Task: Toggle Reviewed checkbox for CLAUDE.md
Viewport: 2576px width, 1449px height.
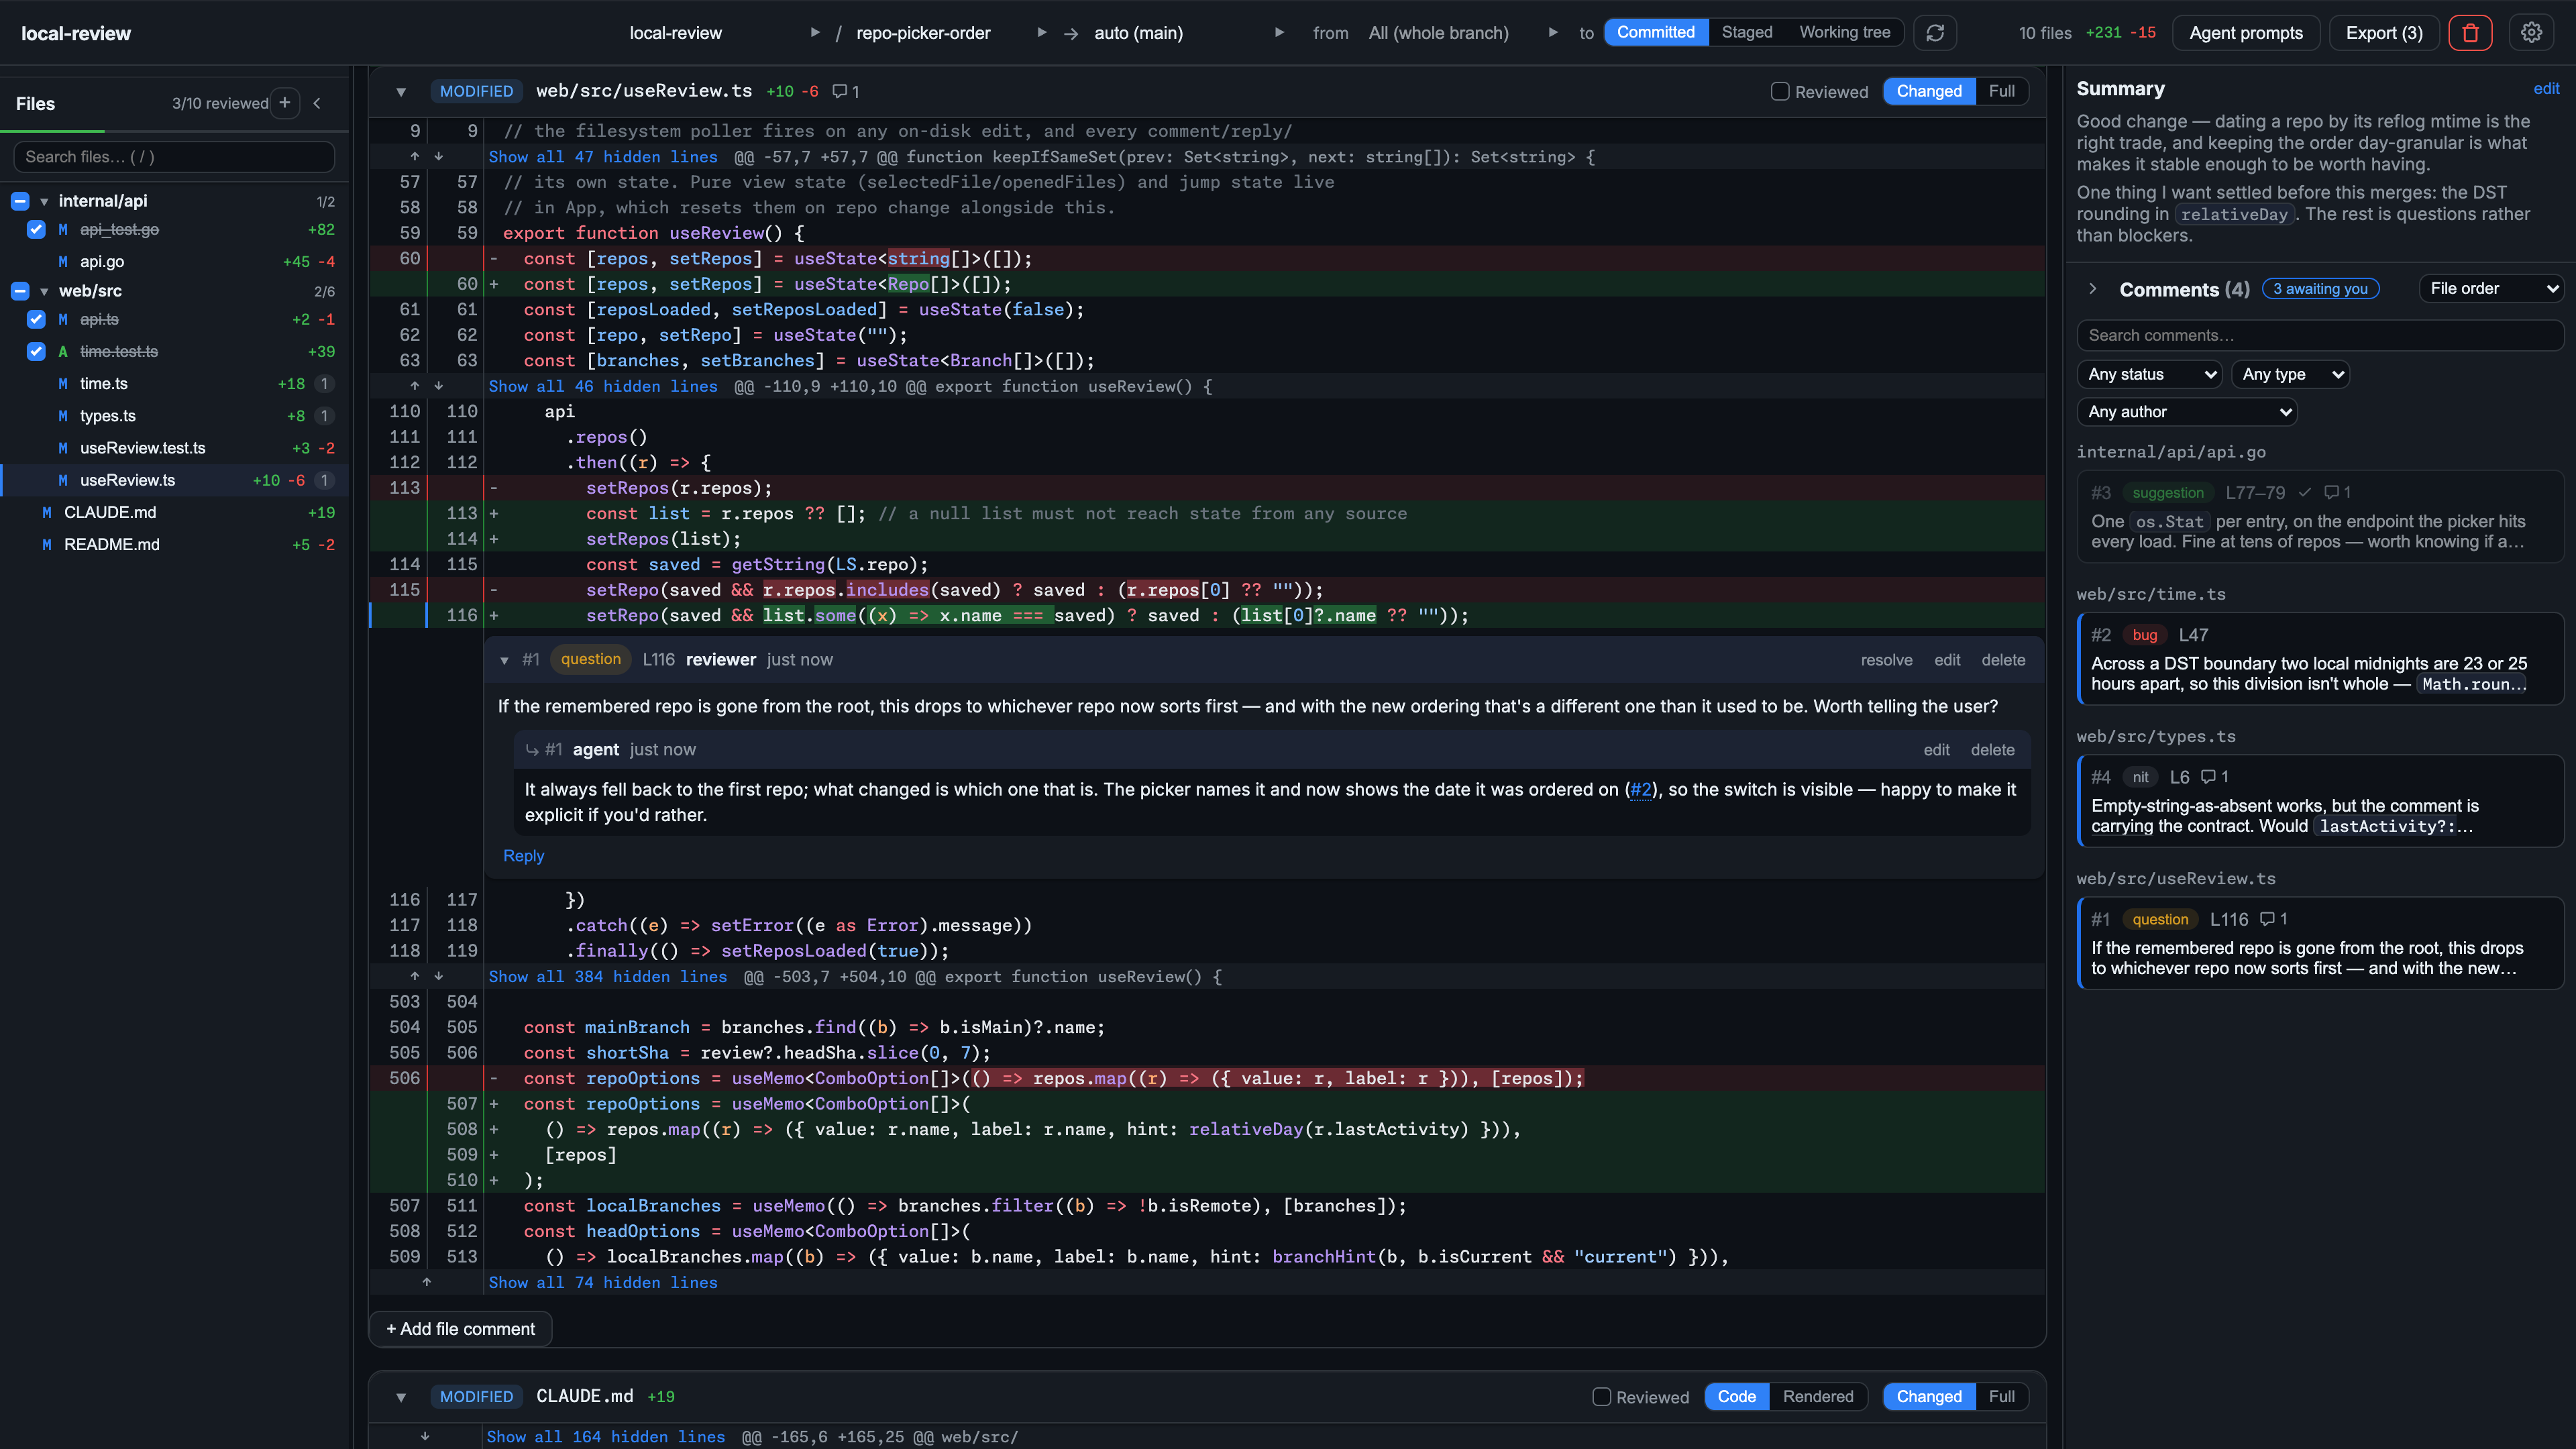Action: pos(1602,1397)
